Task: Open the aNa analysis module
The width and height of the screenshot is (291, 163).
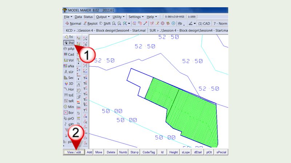Action: (69, 66)
